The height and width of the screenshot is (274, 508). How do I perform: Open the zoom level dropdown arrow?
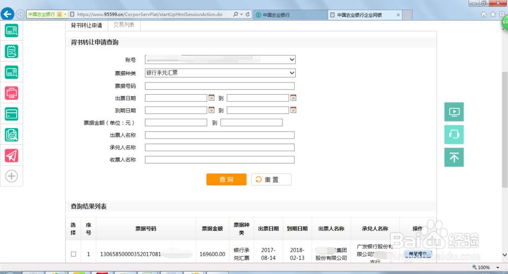498,267
